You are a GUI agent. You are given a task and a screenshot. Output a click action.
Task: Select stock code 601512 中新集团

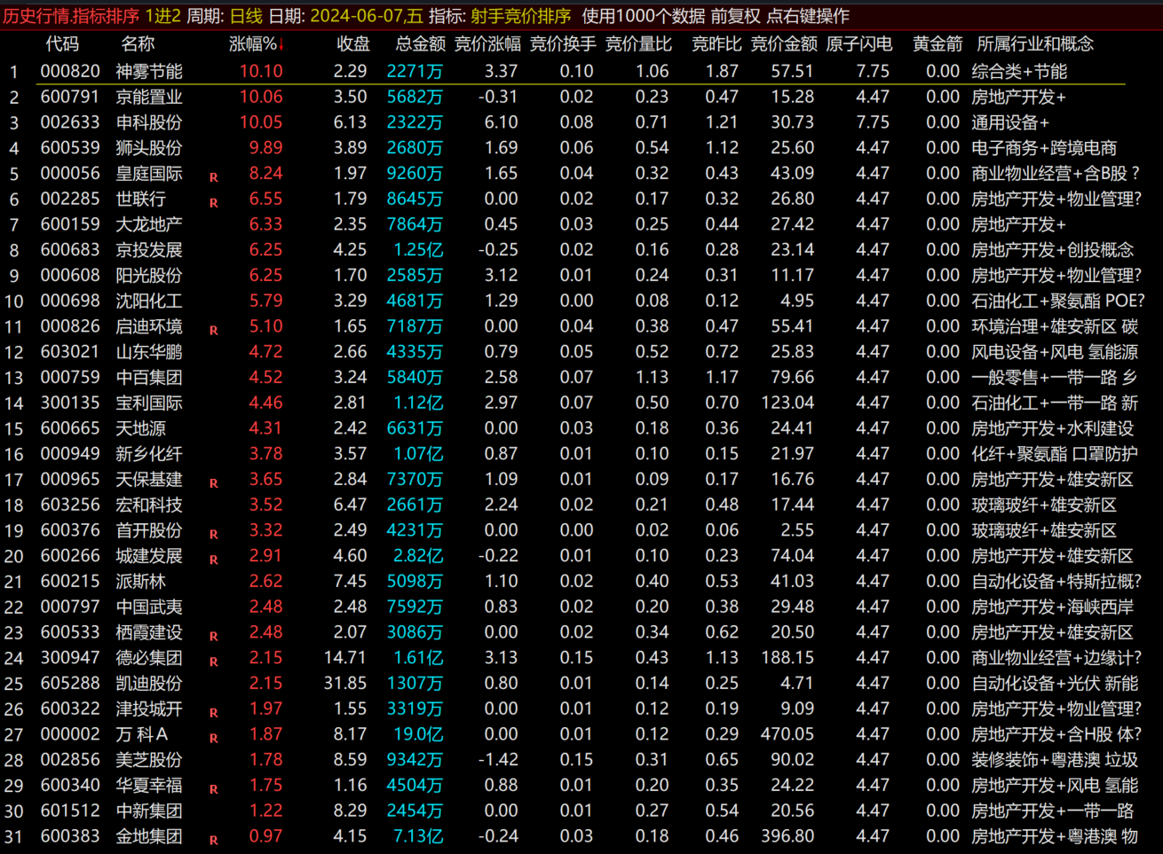(x=70, y=811)
